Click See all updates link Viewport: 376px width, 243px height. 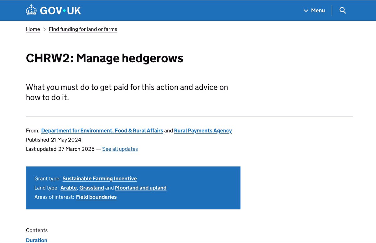(120, 149)
